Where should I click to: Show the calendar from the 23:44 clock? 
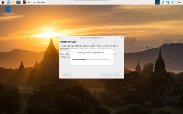point(179,2)
